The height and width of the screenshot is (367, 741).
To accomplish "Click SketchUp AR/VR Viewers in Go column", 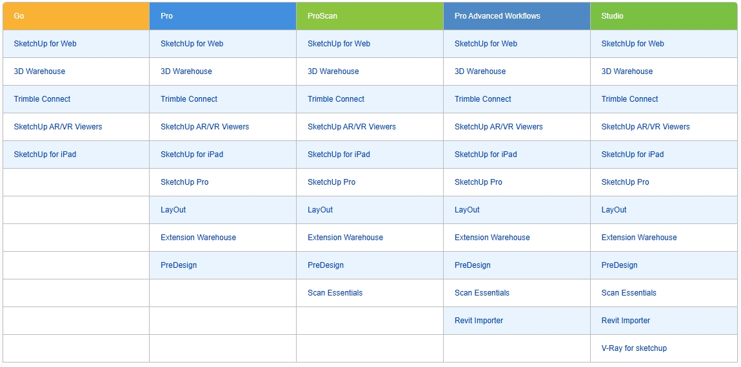I will (58, 127).
